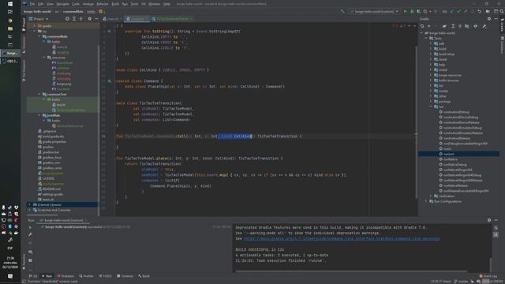Click the Debug bug icon in toolbar

[412, 11]
